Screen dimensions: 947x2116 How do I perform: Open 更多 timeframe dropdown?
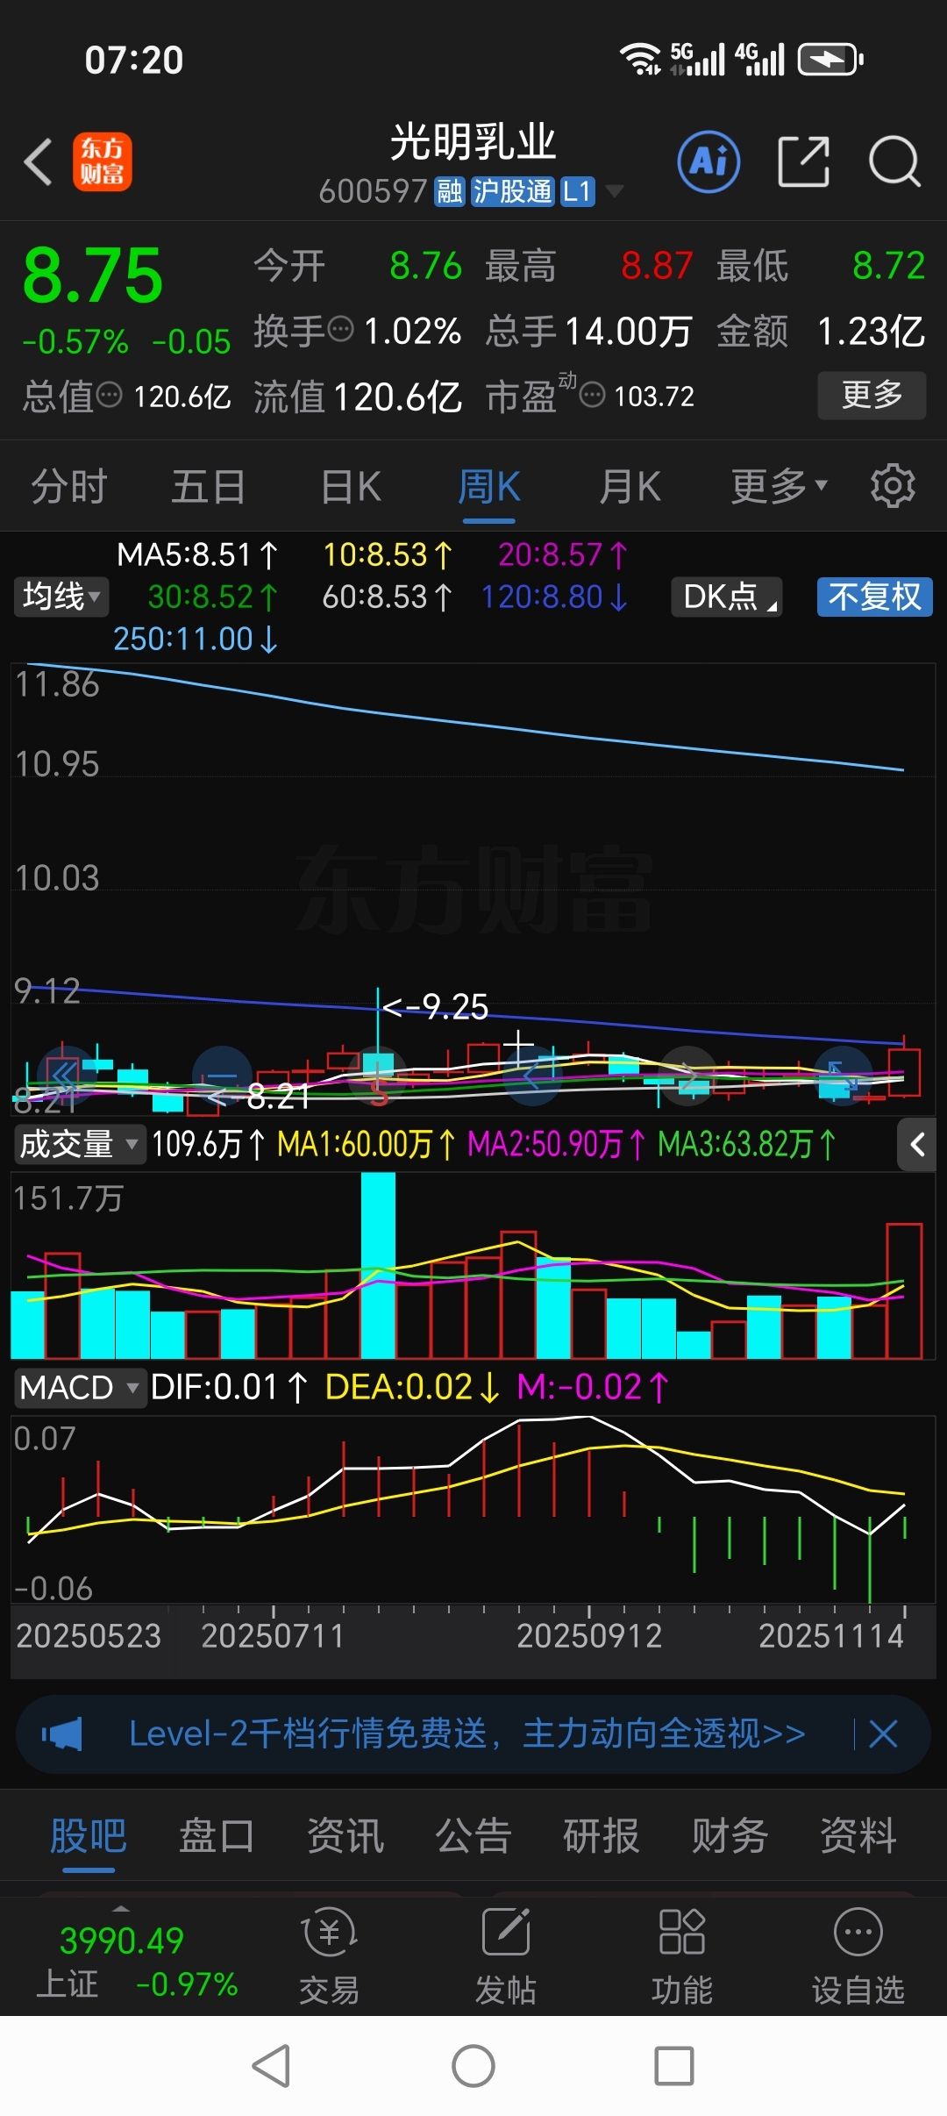(780, 486)
